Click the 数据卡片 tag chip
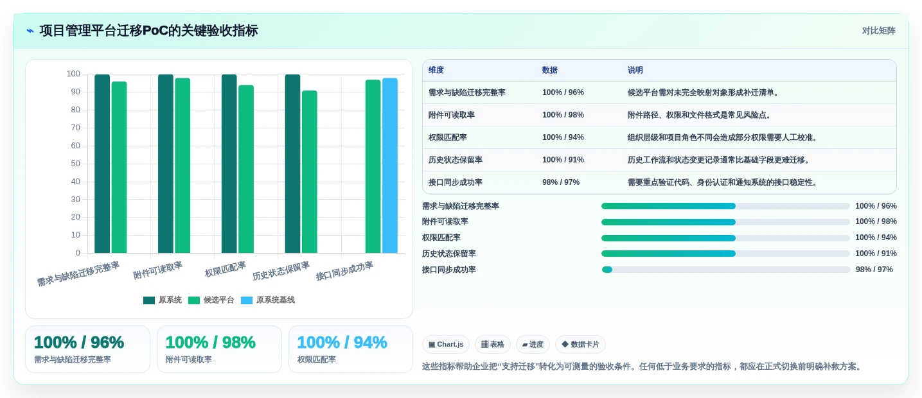This screenshot has width=922, height=398. coord(580,345)
